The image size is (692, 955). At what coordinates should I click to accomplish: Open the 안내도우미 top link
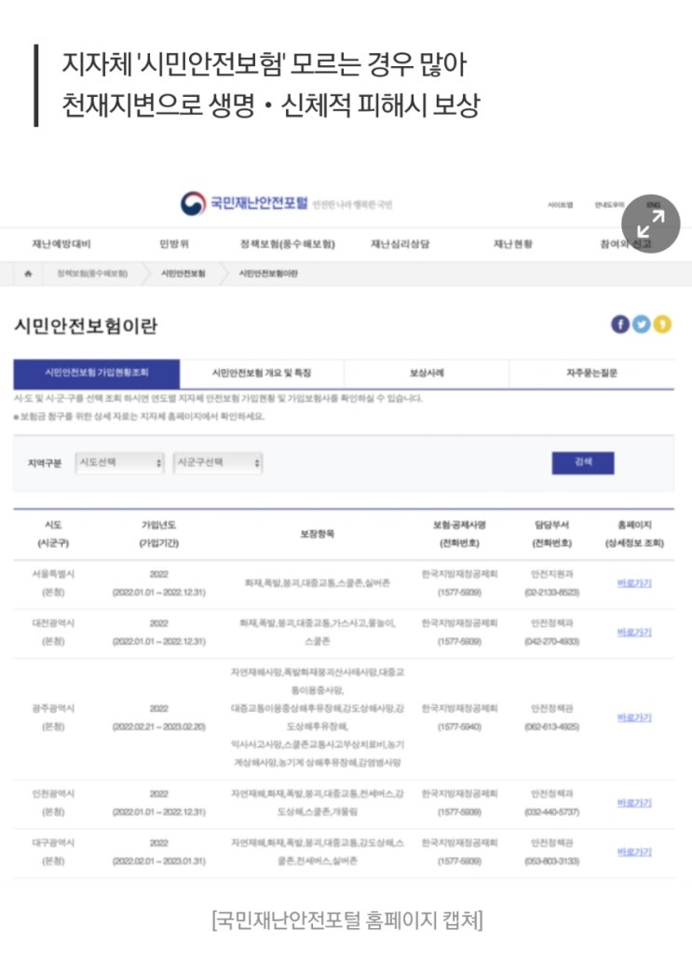[610, 205]
